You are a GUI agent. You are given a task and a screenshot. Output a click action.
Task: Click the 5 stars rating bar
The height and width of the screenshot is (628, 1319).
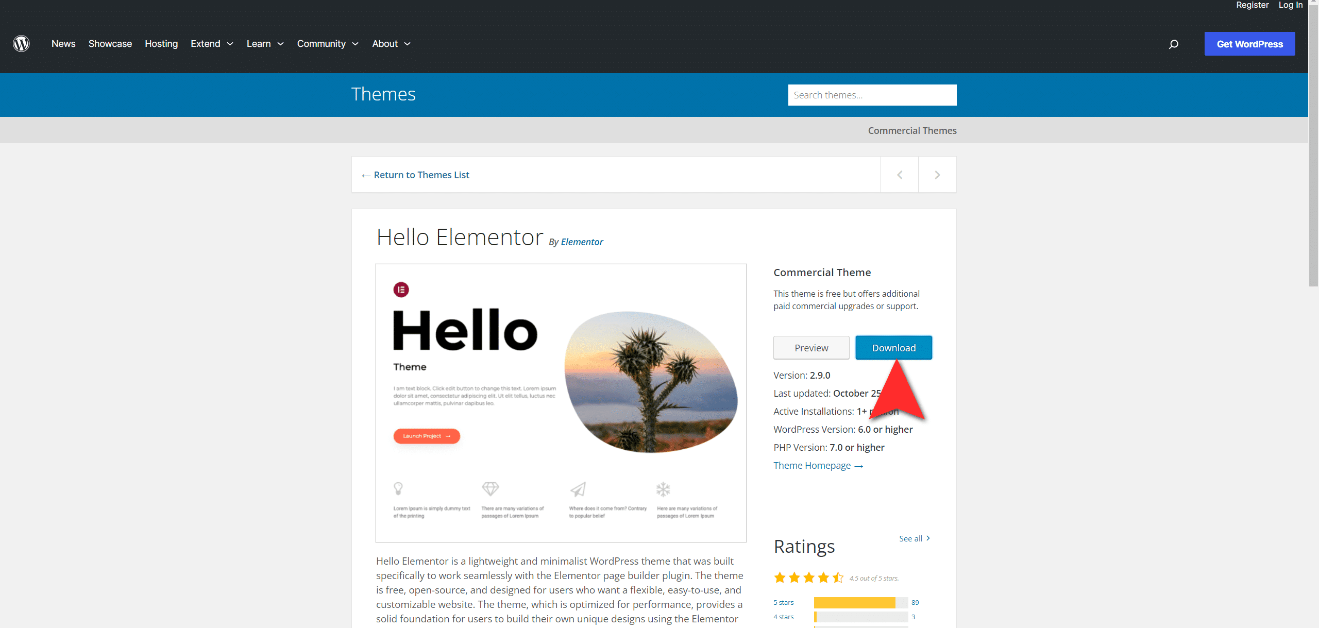pyautogui.click(x=861, y=602)
